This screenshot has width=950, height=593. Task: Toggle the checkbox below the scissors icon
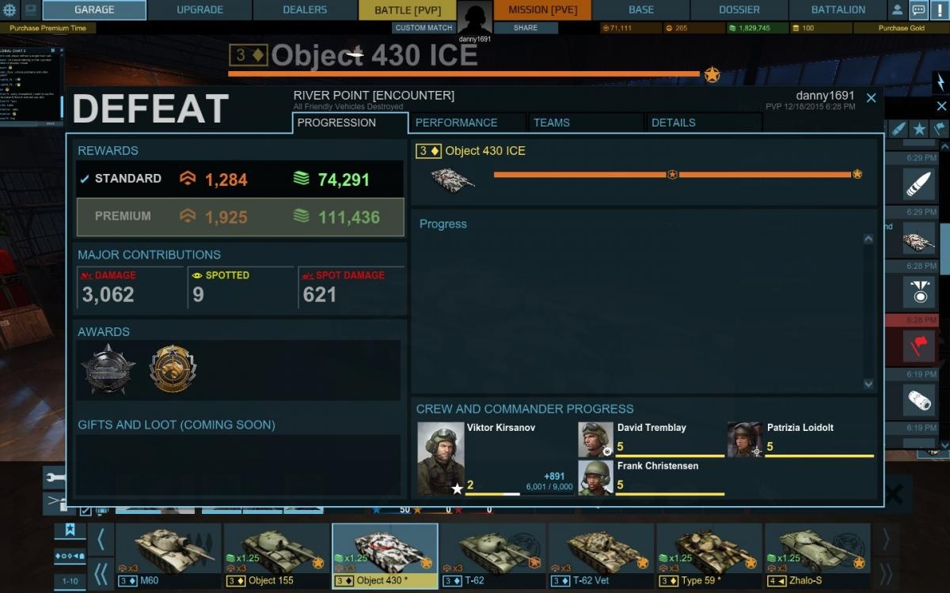tap(85, 511)
